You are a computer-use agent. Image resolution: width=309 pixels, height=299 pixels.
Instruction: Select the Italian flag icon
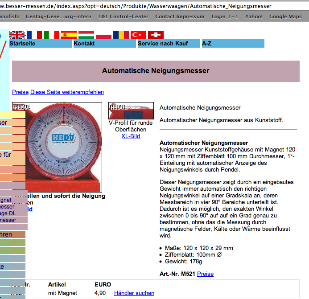[52, 35]
